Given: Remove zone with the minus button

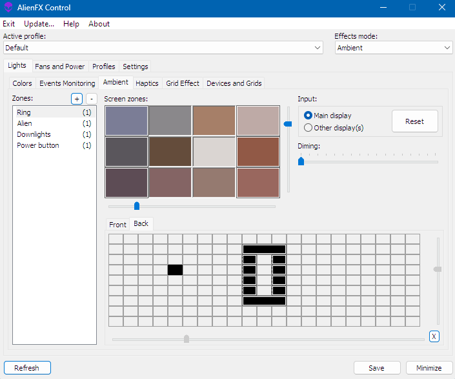Looking at the screenshot, I should coord(92,99).
